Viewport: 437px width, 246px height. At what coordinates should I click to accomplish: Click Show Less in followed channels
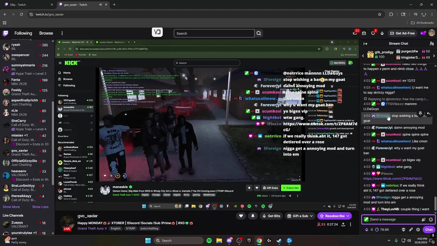coord(40,207)
